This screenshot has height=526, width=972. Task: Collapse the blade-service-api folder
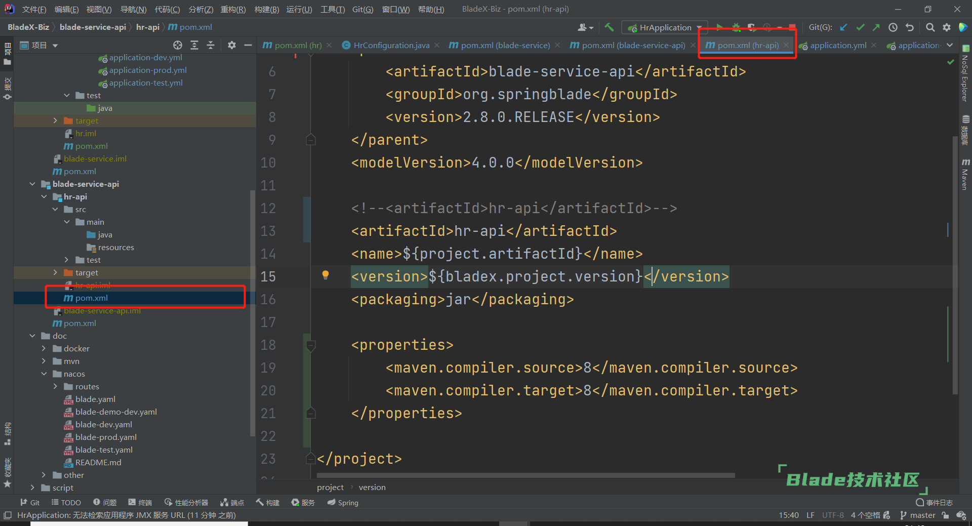pyautogui.click(x=32, y=184)
